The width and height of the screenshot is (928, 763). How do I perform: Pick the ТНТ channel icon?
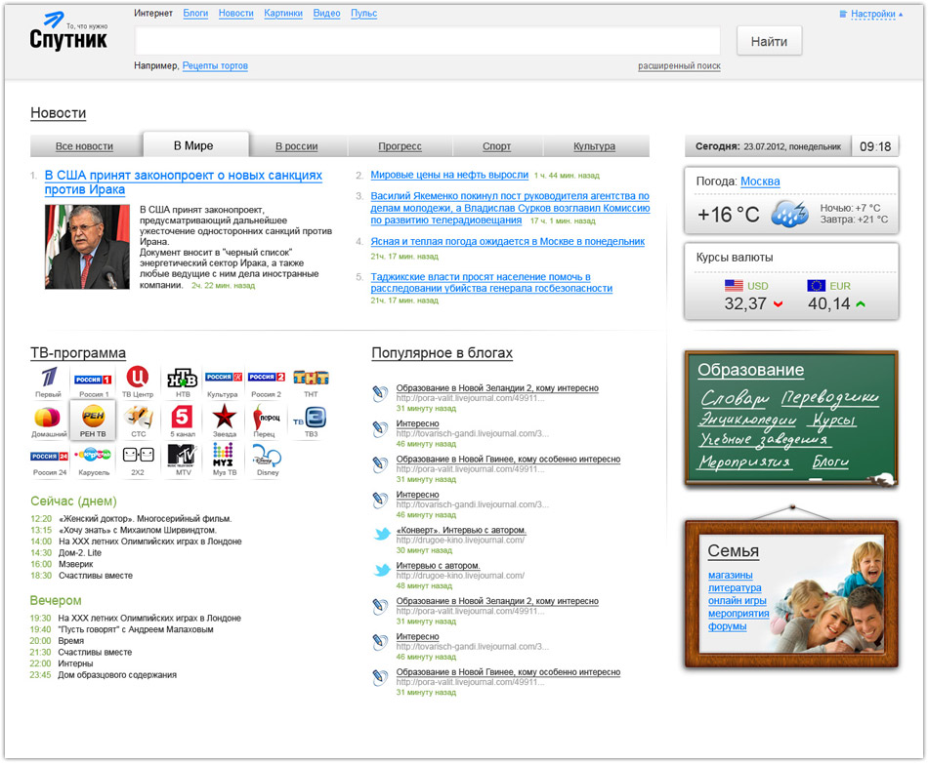click(311, 378)
